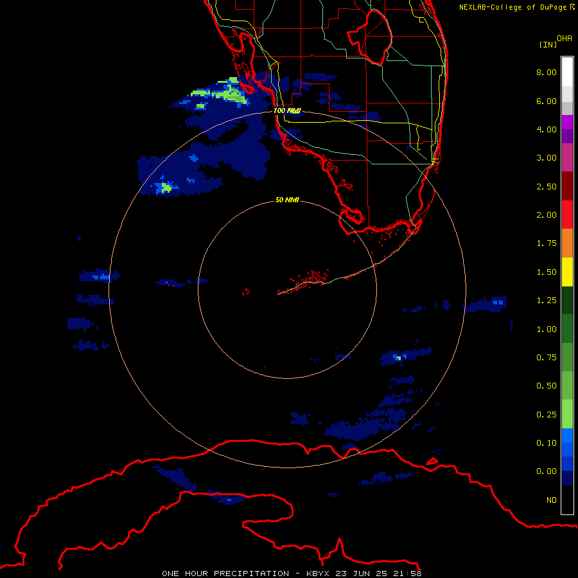578x578 pixels.
Task: Click the 50 NMI range ring label
Action: tap(287, 200)
